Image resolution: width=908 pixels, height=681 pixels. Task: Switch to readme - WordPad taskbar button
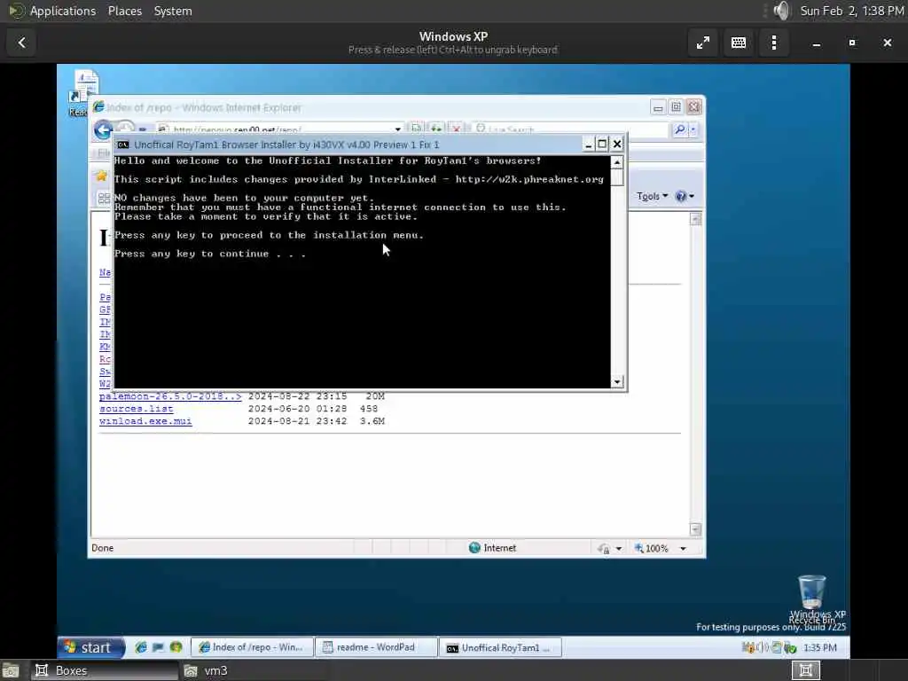[x=375, y=647]
